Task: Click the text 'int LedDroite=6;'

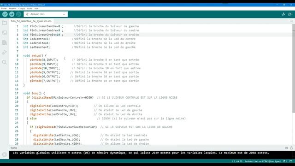Action: (x=36, y=43)
